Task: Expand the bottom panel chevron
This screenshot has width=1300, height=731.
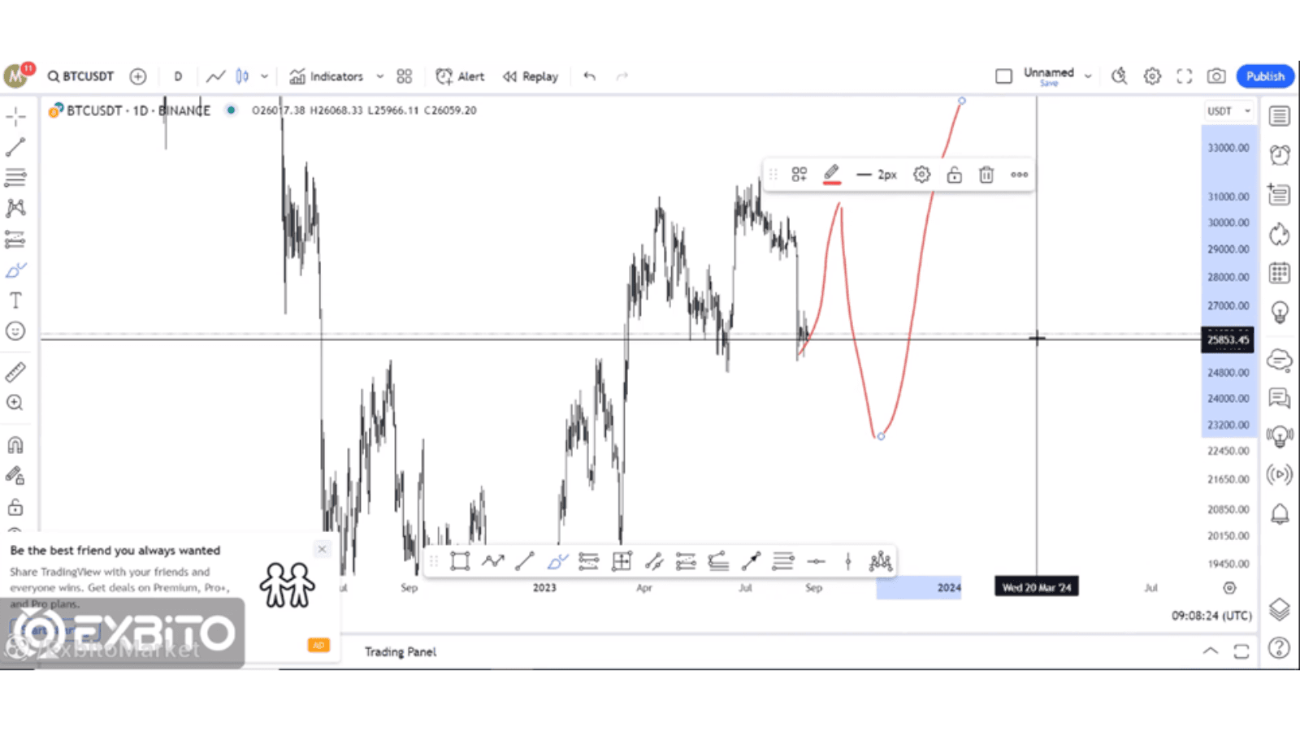Action: 1210,651
